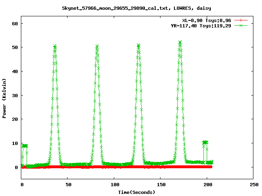Click the plot title 'Skynet_57966_moon_29655_29890_cal.txt, LOWRES, daisy'
Image resolution: width=262 pixels, height=196 pixels.
click(x=136, y=8)
